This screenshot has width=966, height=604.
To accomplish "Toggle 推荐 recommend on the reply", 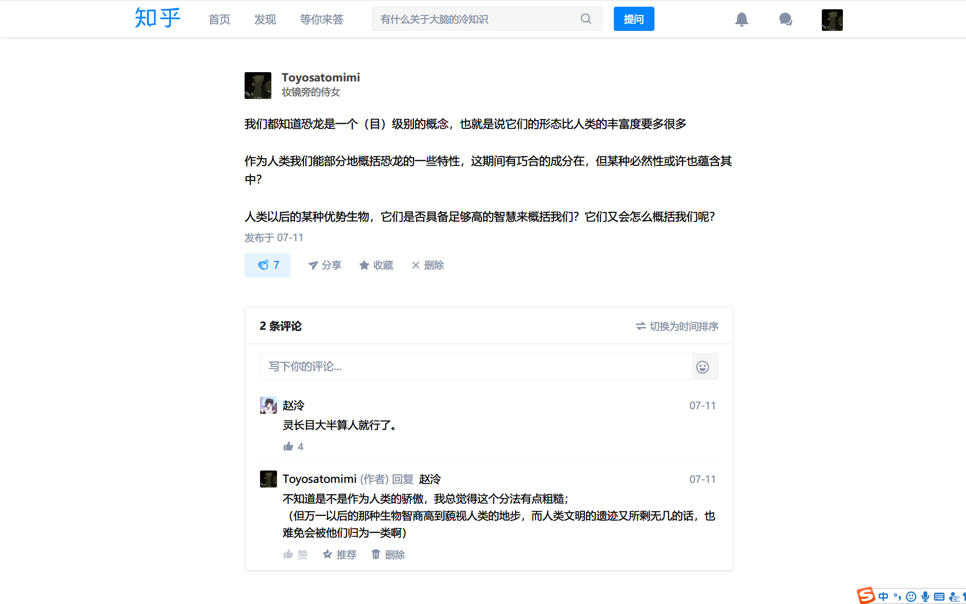I will tap(339, 555).
